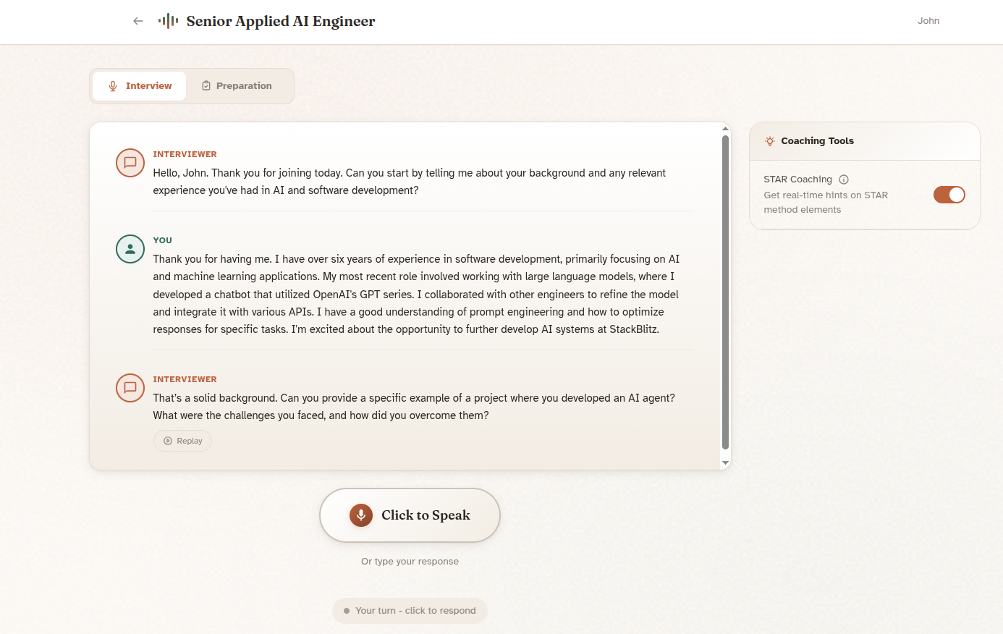1003x634 pixels.
Task: Switch to the Preparation tab
Action: (237, 86)
